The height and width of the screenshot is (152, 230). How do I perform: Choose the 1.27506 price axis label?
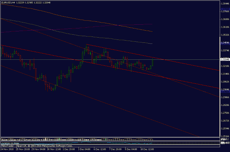(225, 113)
